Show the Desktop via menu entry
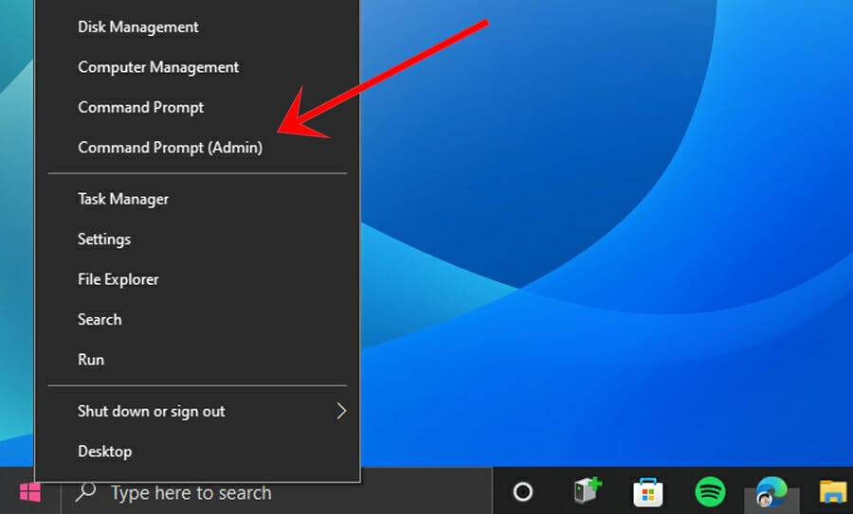This screenshot has height=514, width=853. 197,452
